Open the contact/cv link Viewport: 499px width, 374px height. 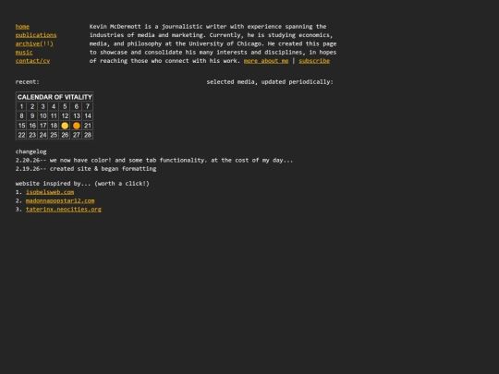pos(32,61)
